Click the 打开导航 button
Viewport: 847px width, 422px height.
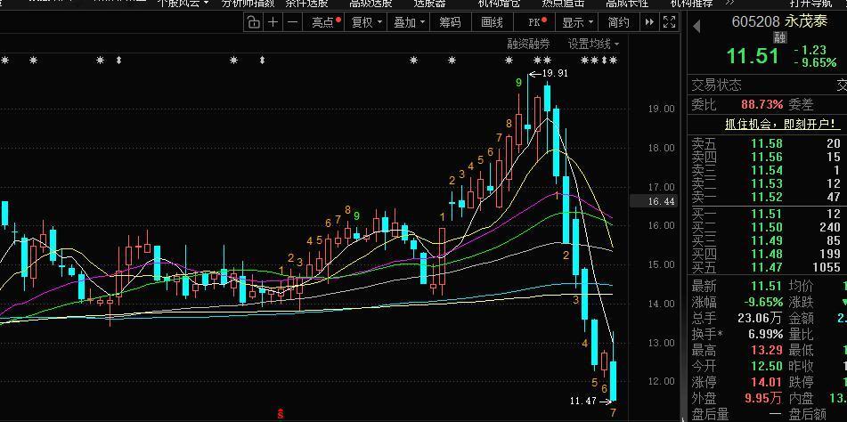(x=810, y=4)
